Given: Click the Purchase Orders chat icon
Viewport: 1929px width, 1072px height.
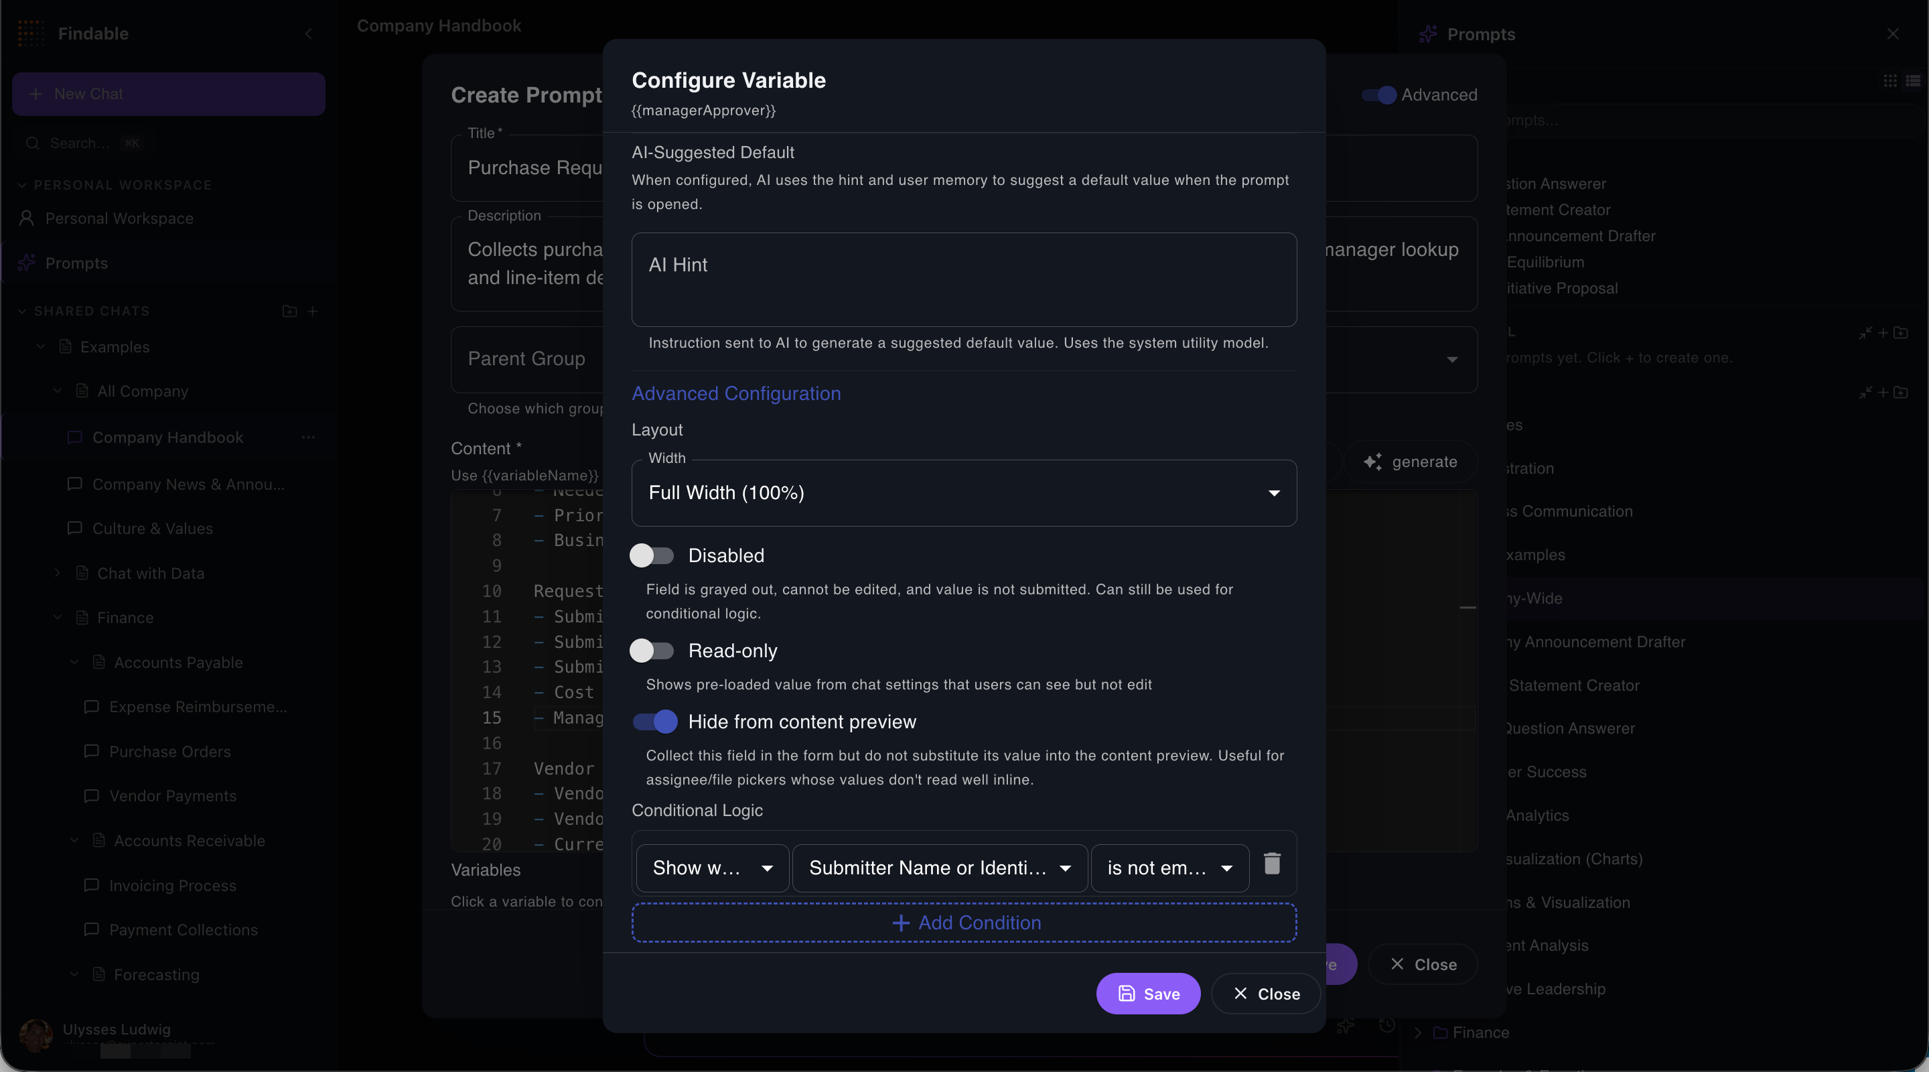Looking at the screenshot, I should (x=91, y=750).
